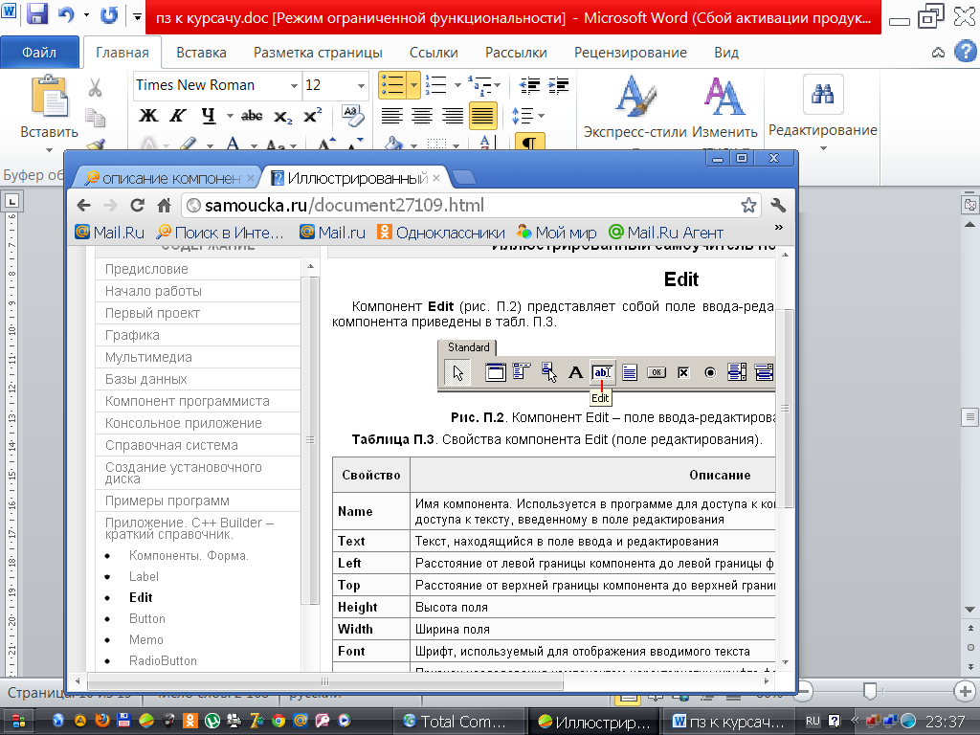Switch to the Вставка ribbon tab
This screenshot has height=735, width=980.
201,53
